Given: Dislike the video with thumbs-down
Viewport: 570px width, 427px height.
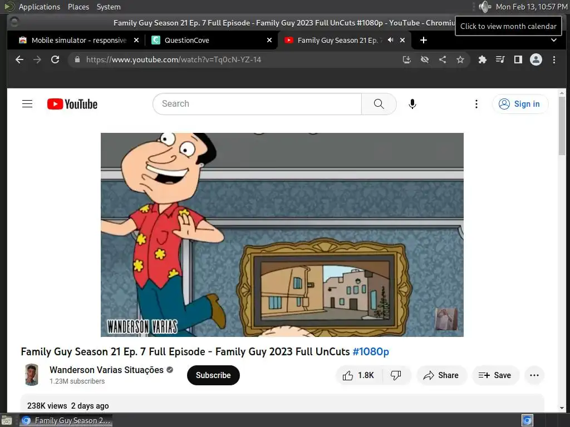Looking at the screenshot, I should click(396, 375).
